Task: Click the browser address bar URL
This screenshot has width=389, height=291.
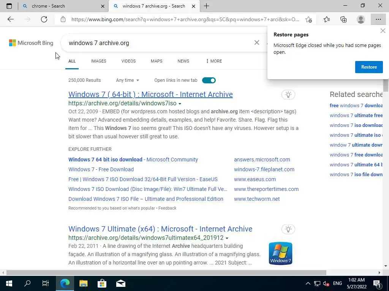Action: (185, 19)
